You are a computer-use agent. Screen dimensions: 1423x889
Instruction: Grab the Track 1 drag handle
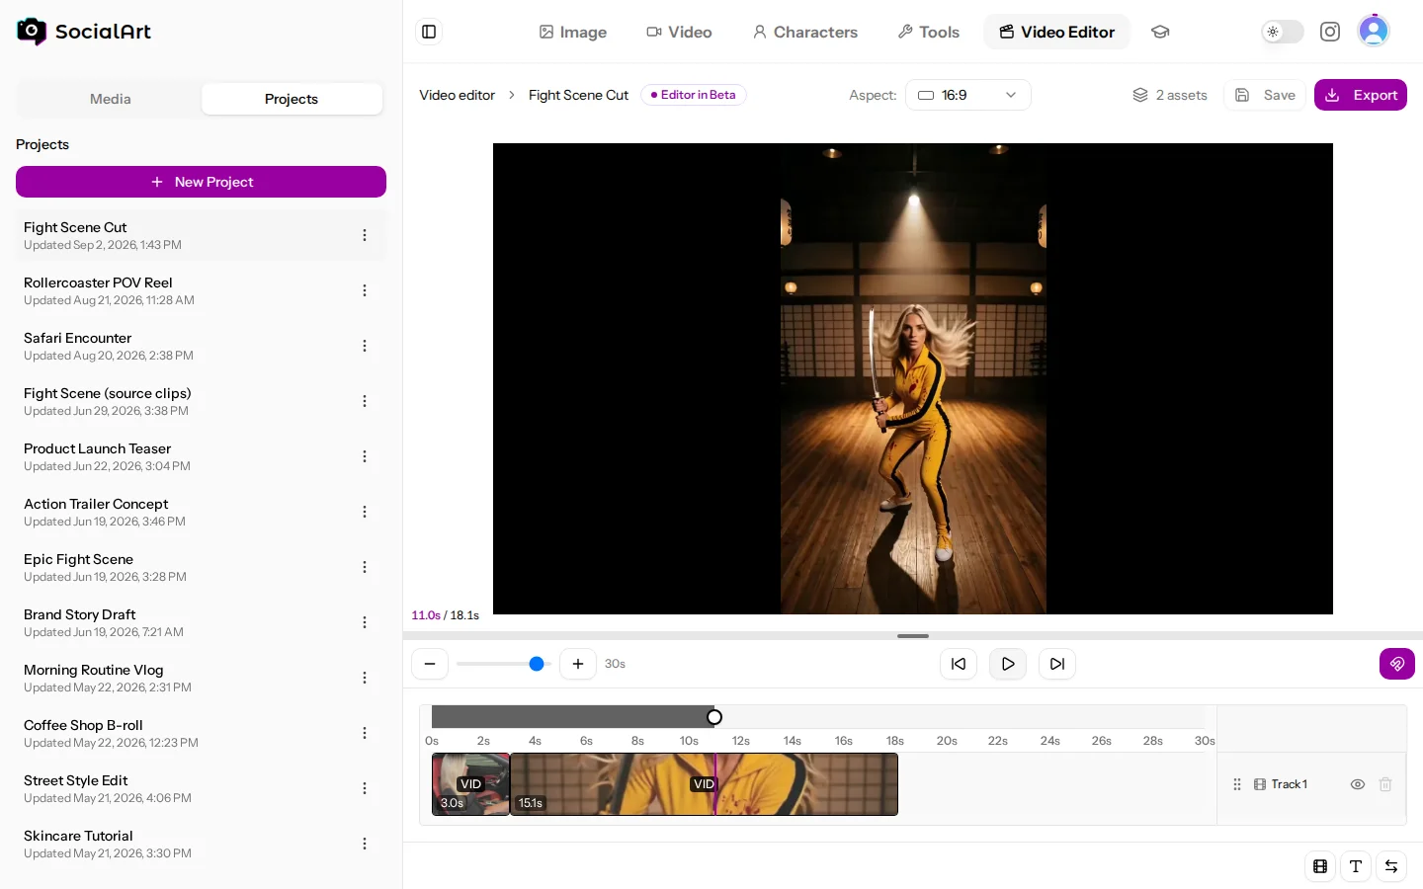tap(1237, 784)
